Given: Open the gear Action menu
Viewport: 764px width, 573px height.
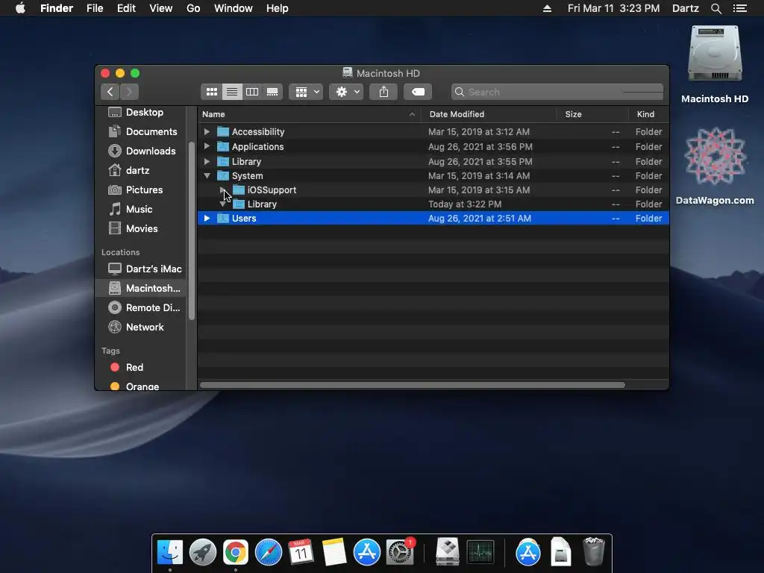Looking at the screenshot, I should point(346,92).
